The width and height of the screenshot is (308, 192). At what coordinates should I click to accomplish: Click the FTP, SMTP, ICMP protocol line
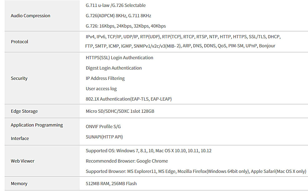point(180,46)
